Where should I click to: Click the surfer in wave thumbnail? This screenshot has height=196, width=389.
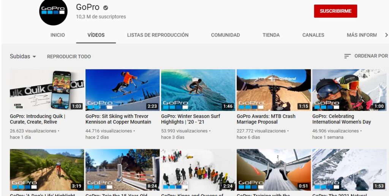coord(198,90)
